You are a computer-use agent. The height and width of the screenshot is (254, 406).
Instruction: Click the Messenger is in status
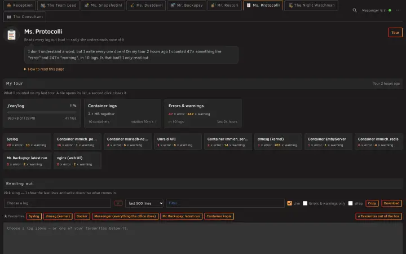point(376,10)
